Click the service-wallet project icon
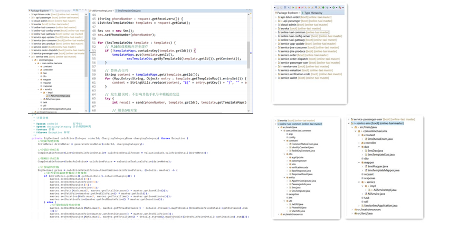The height and width of the screenshot is (233, 458). tap(279, 78)
